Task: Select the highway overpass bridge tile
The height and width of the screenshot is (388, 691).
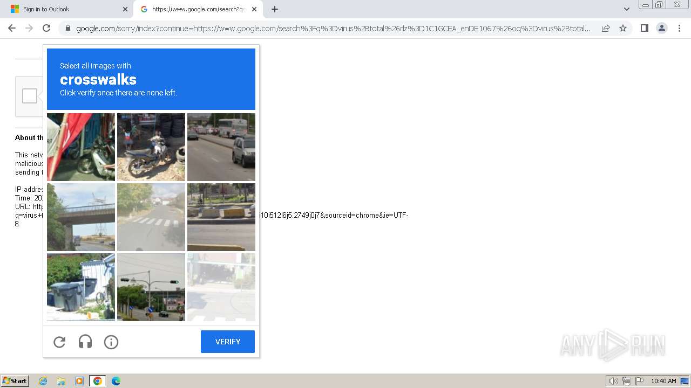Action: click(81, 217)
